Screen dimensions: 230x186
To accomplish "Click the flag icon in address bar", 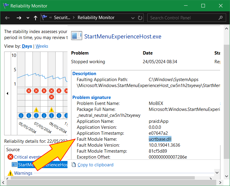I will coord(44,17).
